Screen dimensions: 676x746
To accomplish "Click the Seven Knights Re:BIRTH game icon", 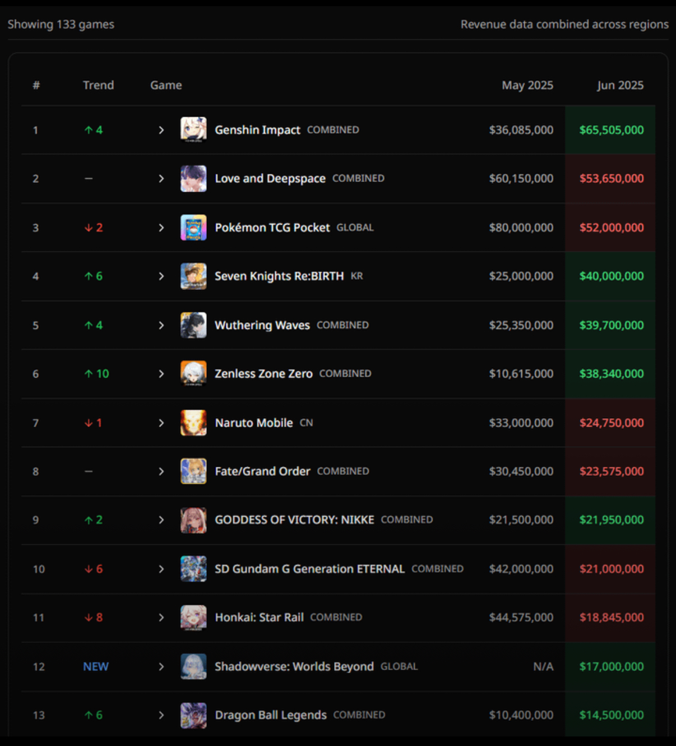I will point(193,276).
